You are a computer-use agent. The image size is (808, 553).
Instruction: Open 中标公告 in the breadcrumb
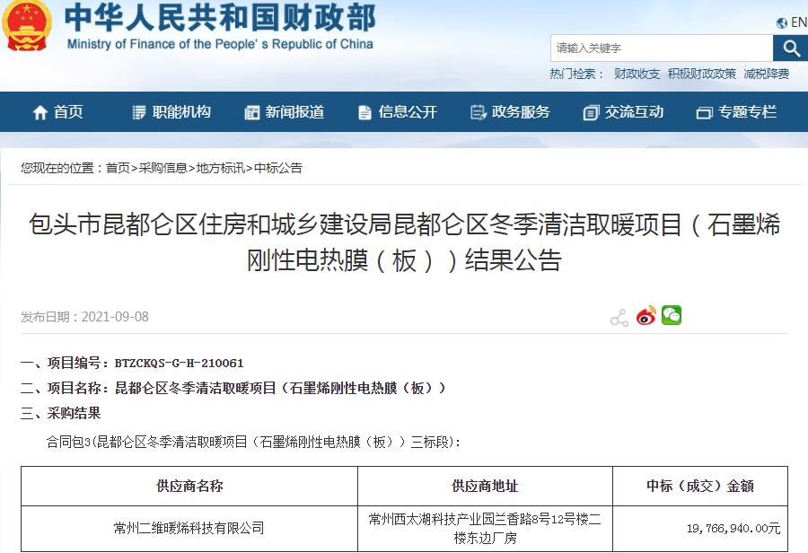pyautogui.click(x=278, y=168)
